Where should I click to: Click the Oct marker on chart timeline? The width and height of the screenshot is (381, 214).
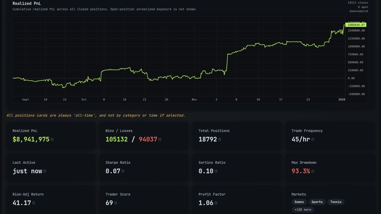[84, 100]
